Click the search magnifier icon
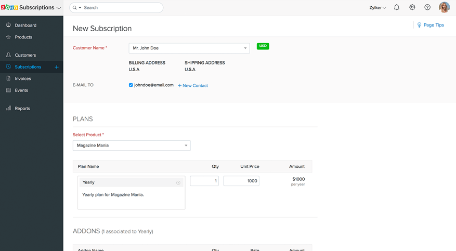Screen dimensions: 456x251 click(75, 8)
